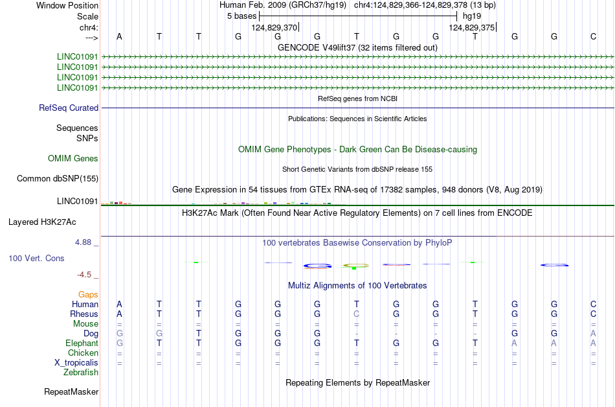Screen dimensions: 615x407
Task: Click the Mouse alignment row label
Action: [85, 324]
